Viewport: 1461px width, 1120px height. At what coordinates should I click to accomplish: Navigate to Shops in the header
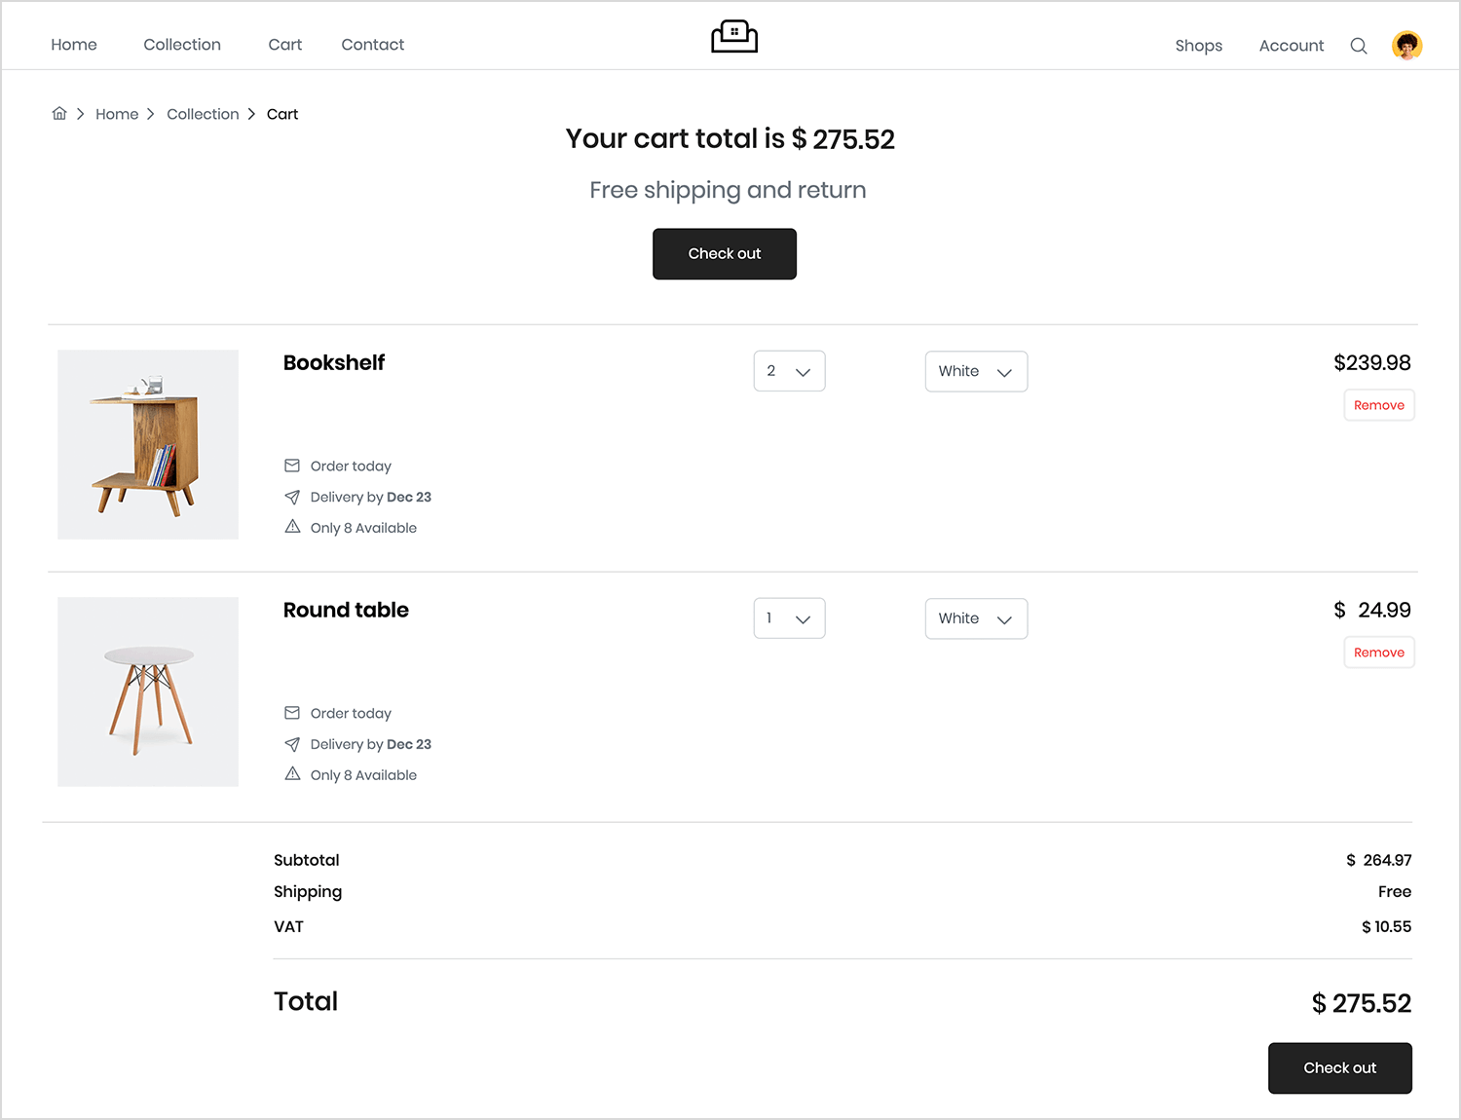pyautogui.click(x=1198, y=46)
